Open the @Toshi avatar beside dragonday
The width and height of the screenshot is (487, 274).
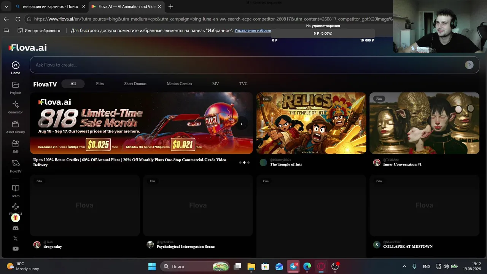pos(37,245)
